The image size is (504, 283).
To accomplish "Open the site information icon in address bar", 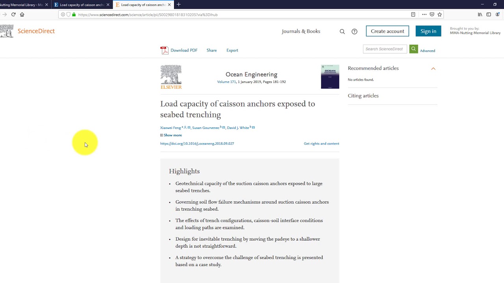I will click(63, 15).
